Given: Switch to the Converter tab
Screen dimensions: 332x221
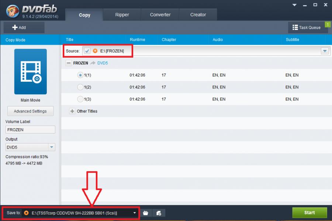Looking at the screenshot, I should (160, 15).
